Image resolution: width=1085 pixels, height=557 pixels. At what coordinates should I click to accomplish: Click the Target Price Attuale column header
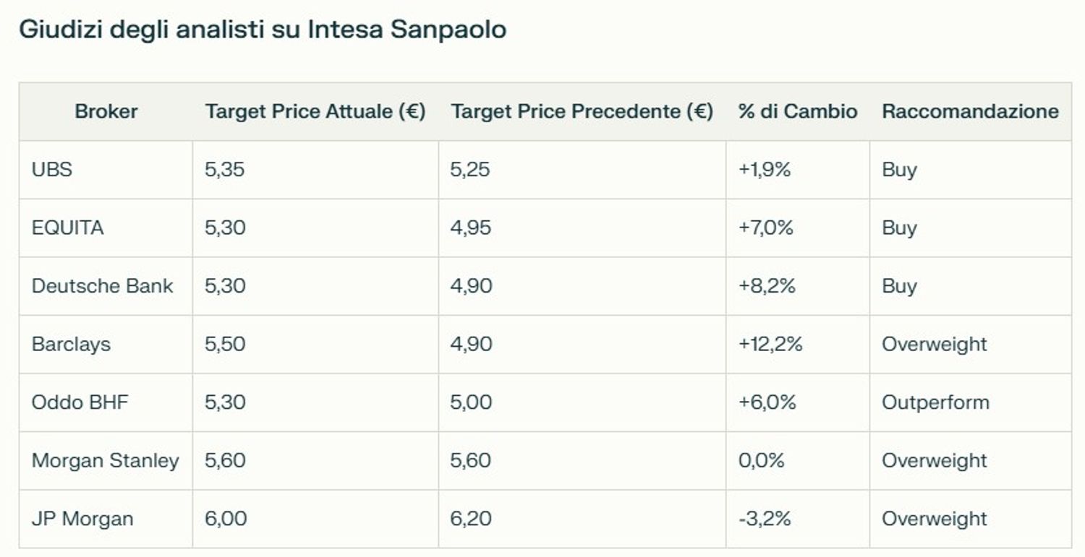coord(315,111)
